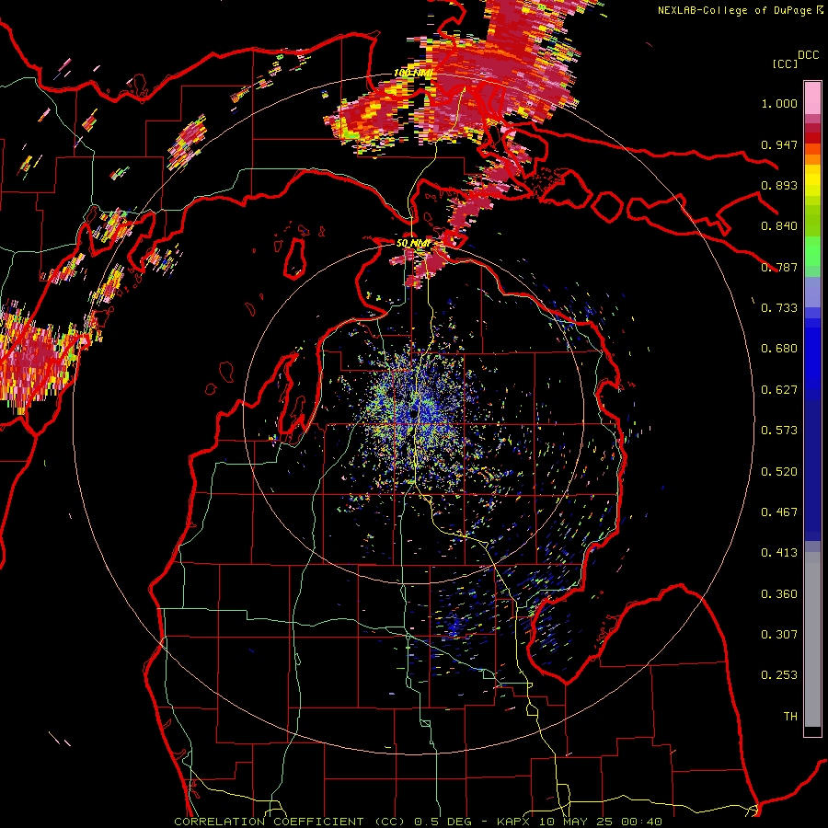The width and height of the screenshot is (828, 828).
Task: Select the 0.360 scale value
Action: pyautogui.click(x=779, y=594)
